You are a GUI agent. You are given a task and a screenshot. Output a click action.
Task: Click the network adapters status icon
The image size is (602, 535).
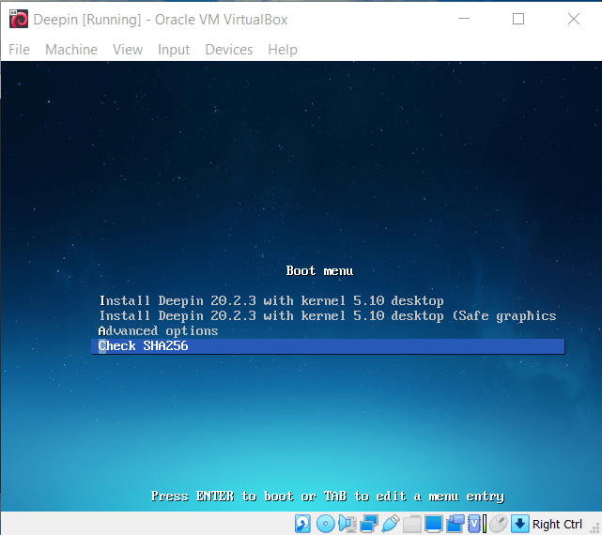pyautogui.click(x=369, y=524)
